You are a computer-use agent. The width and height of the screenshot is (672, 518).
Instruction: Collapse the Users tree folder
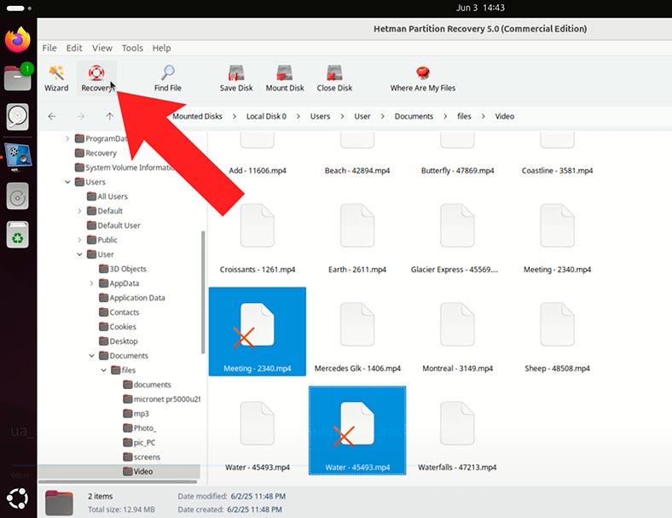click(67, 182)
